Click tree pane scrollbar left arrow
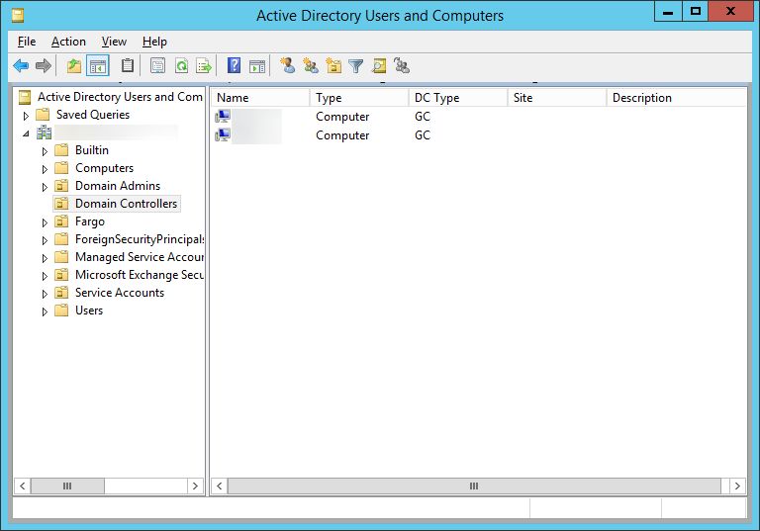The image size is (760, 531). pos(23,486)
